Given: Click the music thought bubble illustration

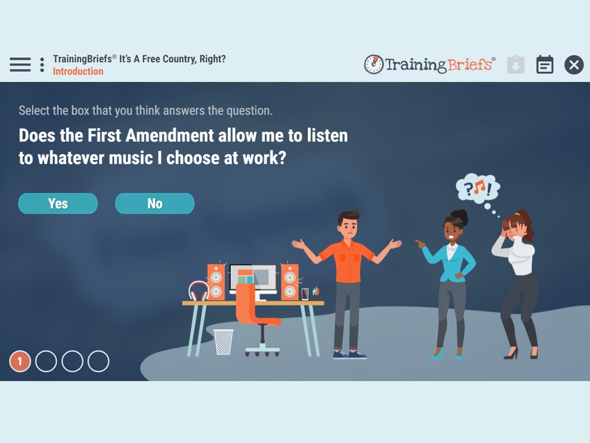Looking at the screenshot, I should click(x=478, y=189).
